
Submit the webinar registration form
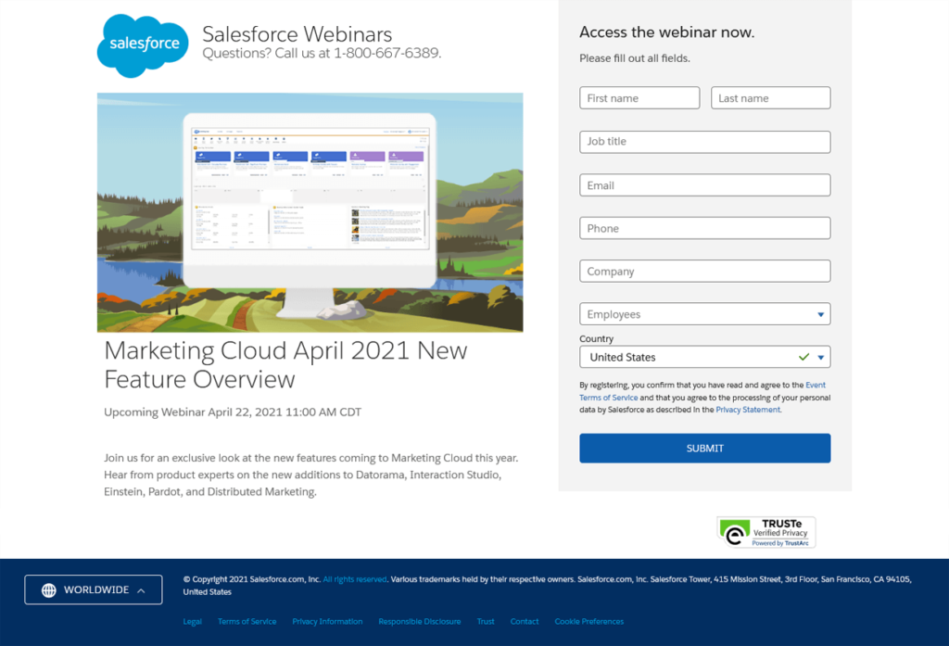(704, 448)
